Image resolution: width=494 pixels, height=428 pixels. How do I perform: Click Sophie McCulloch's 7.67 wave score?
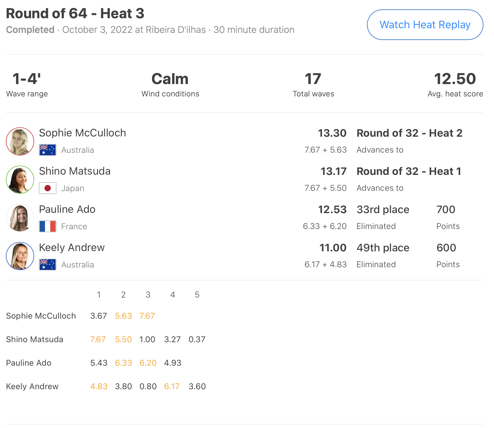pyautogui.click(x=147, y=316)
